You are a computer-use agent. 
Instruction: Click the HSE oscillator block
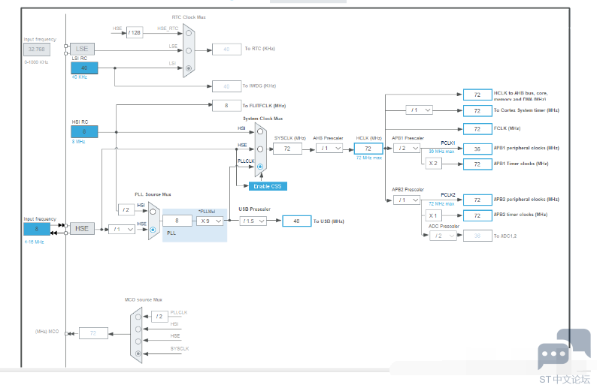(x=82, y=229)
